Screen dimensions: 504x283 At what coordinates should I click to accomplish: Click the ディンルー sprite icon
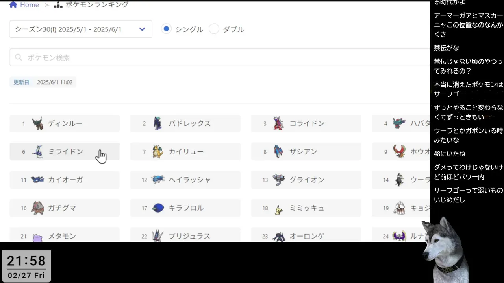37,123
